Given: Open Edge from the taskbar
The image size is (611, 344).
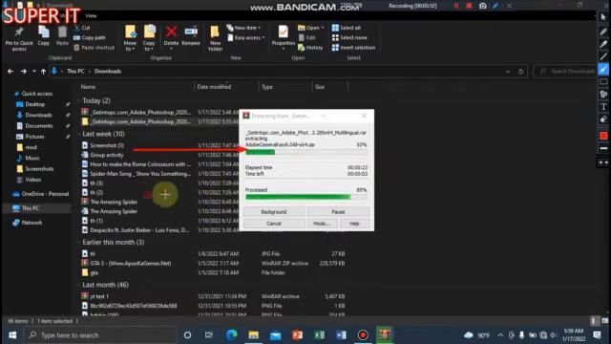Looking at the screenshot, I should click(x=231, y=335).
